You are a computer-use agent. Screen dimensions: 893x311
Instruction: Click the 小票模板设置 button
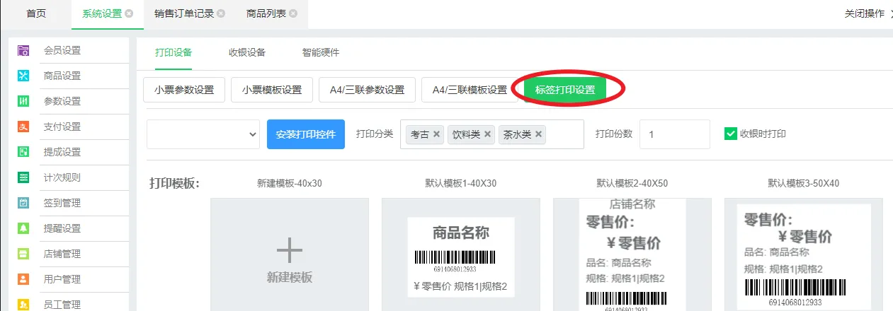point(271,90)
